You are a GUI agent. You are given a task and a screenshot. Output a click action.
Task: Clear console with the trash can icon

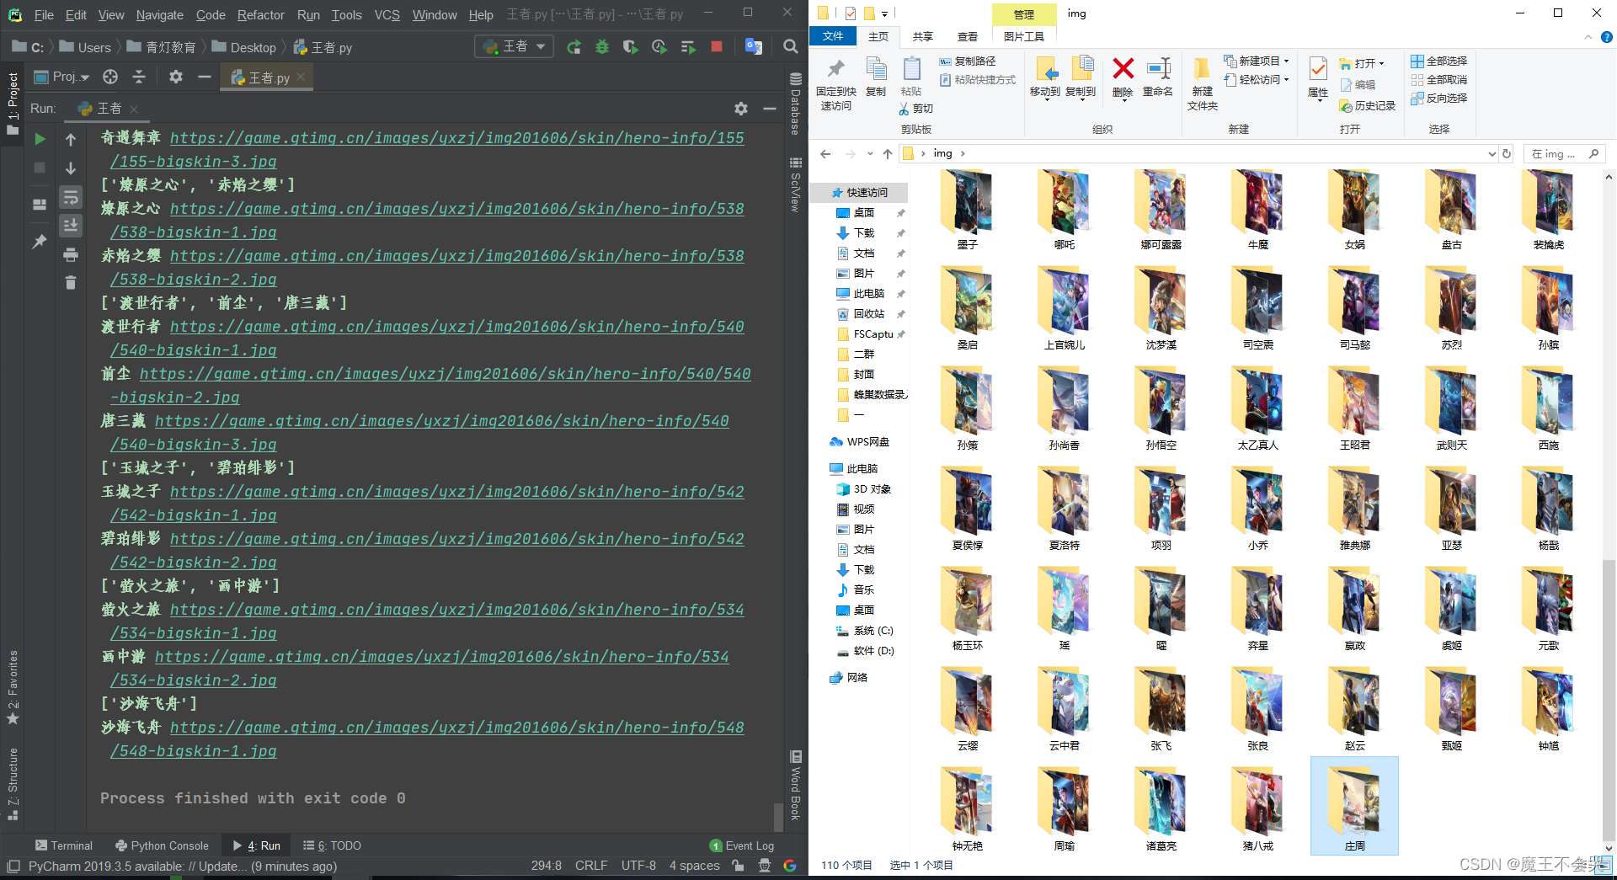[71, 283]
